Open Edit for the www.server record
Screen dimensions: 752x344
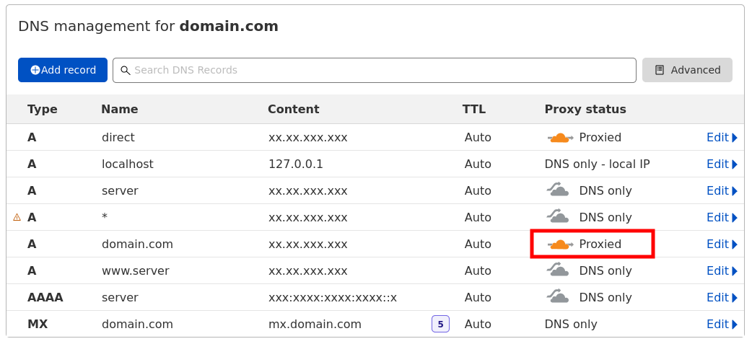point(722,271)
